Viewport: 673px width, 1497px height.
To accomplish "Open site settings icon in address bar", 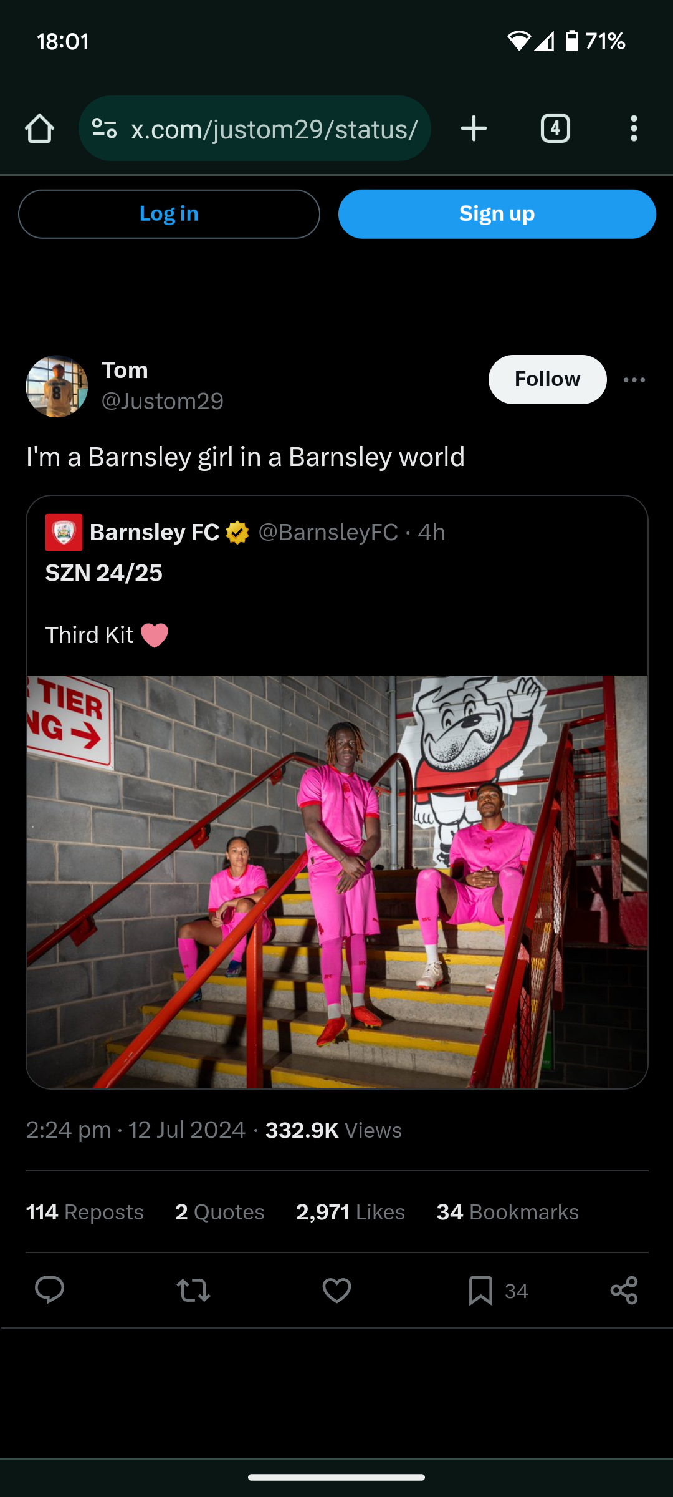I will click(104, 128).
